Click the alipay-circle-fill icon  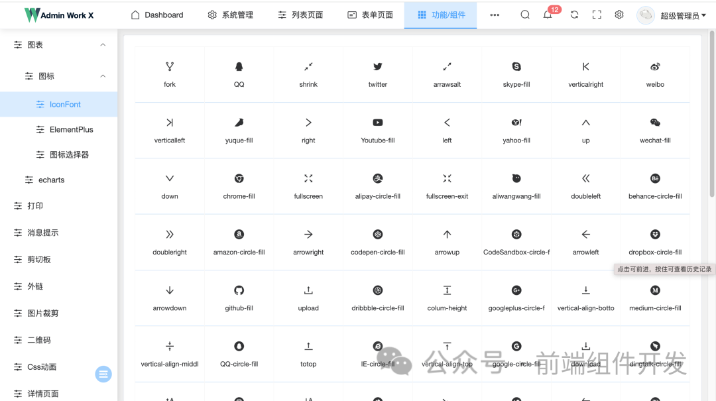pos(378,178)
